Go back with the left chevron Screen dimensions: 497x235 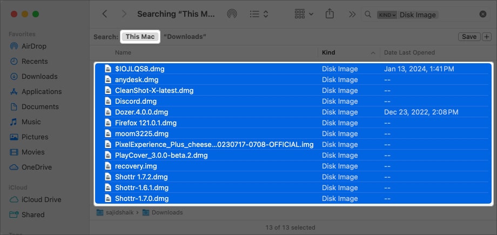tap(105, 14)
